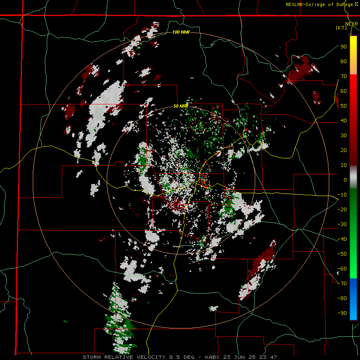Image resolution: width=360 pixels, height=360 pixels.
Task: Click the yellow top segment of velocity color bar
Action: tap(353, 55)
